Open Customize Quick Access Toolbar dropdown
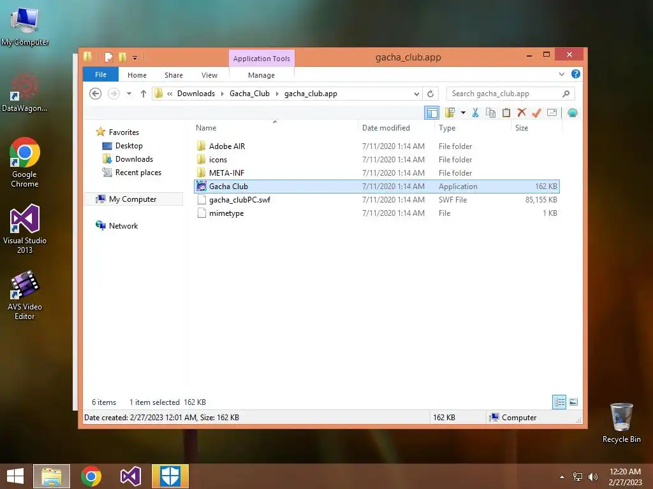Screen dimensions: 653x489 pos(135,58)
